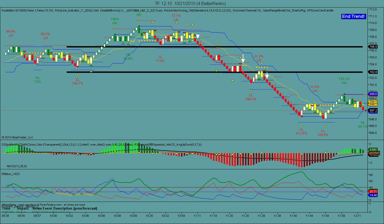
Task: Select the 21.3% LH swing label
Action: [x=259, y=58]
